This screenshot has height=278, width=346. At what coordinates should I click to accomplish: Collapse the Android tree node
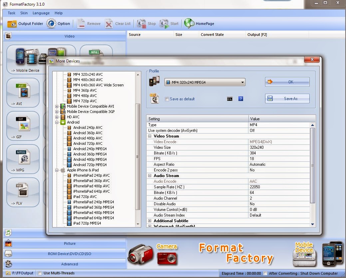coord(57,122)
